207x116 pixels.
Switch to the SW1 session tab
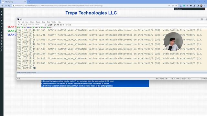click(x=24, y=27)
